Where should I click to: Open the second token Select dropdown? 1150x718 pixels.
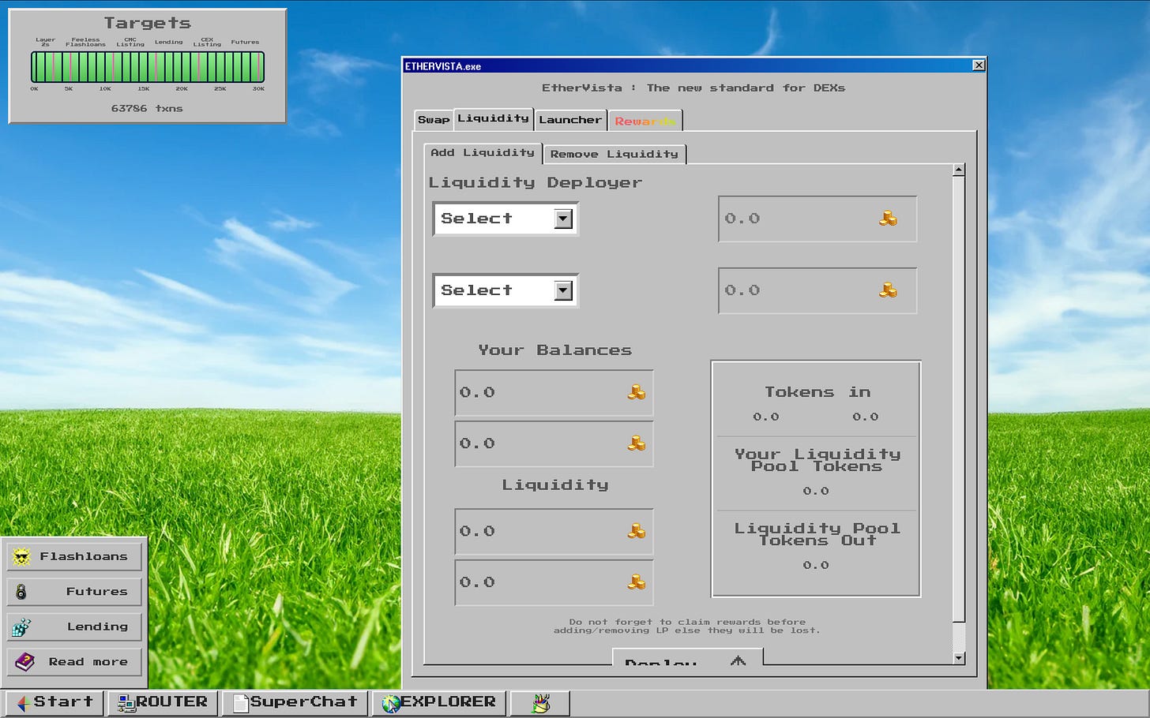coord(505,290)
